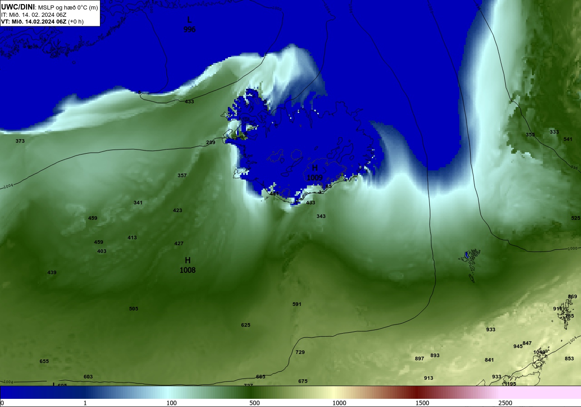Click the colorbar label 1000
581x407 pixels.
tap(339, 403)
